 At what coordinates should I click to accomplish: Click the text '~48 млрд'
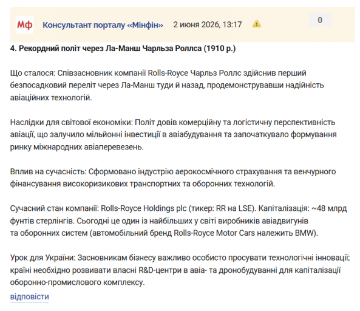329,208
